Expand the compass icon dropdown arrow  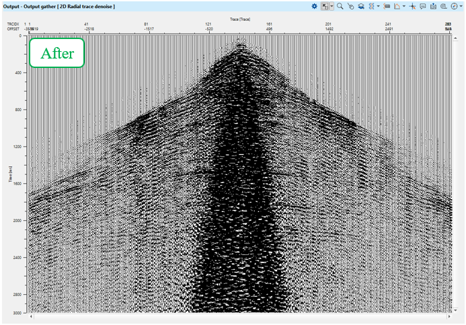[461, 6]
